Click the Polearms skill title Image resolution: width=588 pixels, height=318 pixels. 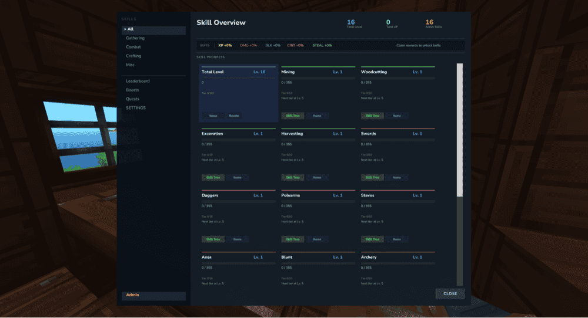[290, 195]
